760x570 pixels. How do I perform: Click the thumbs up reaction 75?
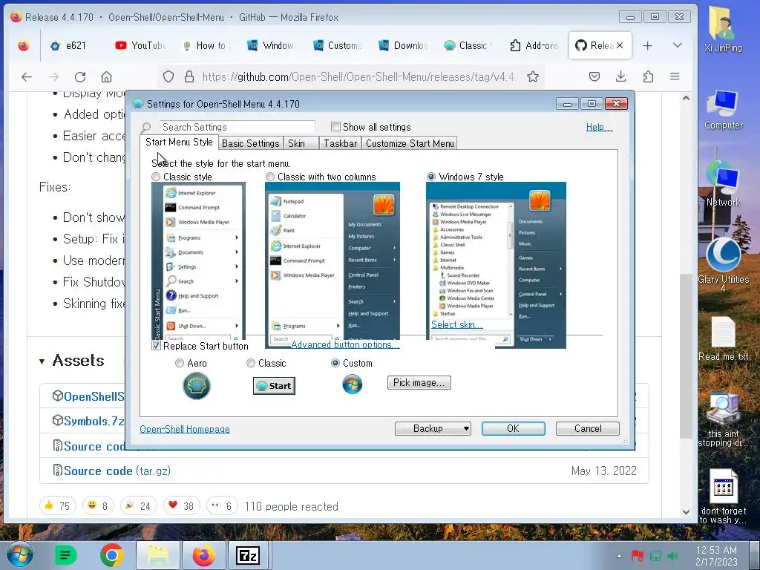tap(58, 506)
